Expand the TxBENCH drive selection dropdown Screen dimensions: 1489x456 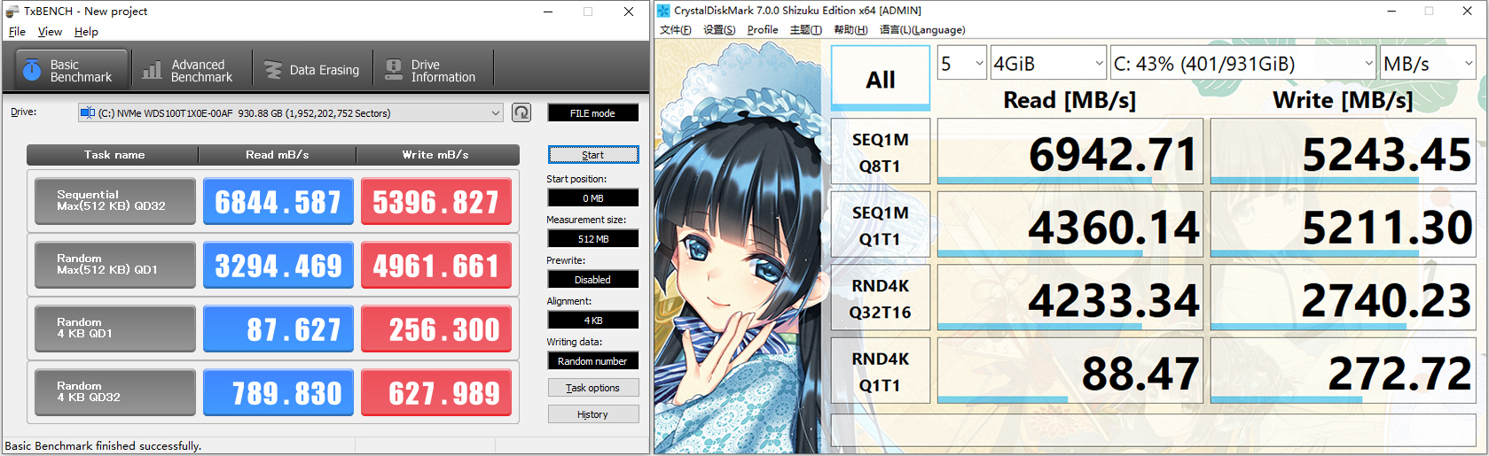tap(495, 113)
